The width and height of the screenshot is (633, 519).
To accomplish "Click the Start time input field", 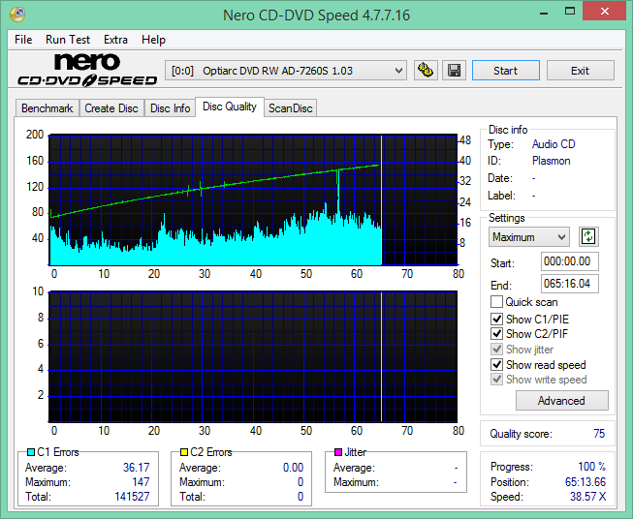I will (570, 261).
